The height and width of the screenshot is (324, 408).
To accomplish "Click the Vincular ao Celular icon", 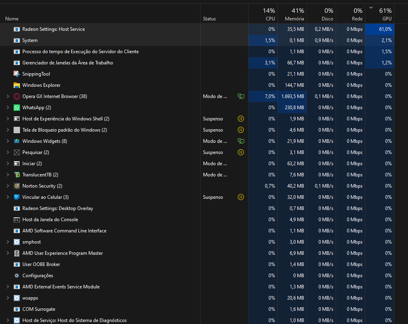I will [17, 197].
